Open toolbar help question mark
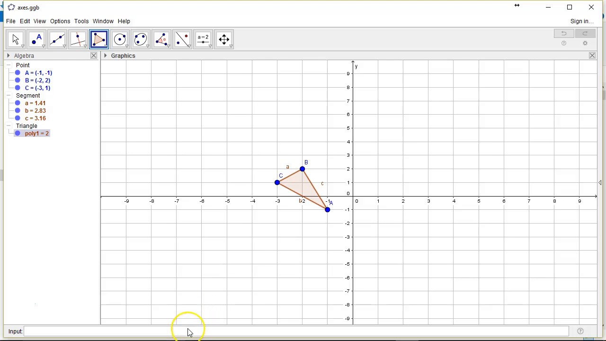 [564, 43]
